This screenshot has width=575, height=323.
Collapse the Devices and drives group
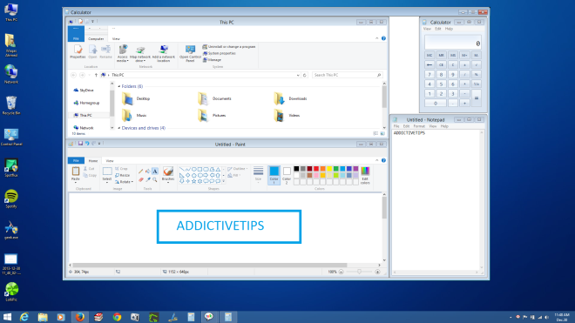tap(119, 128)
